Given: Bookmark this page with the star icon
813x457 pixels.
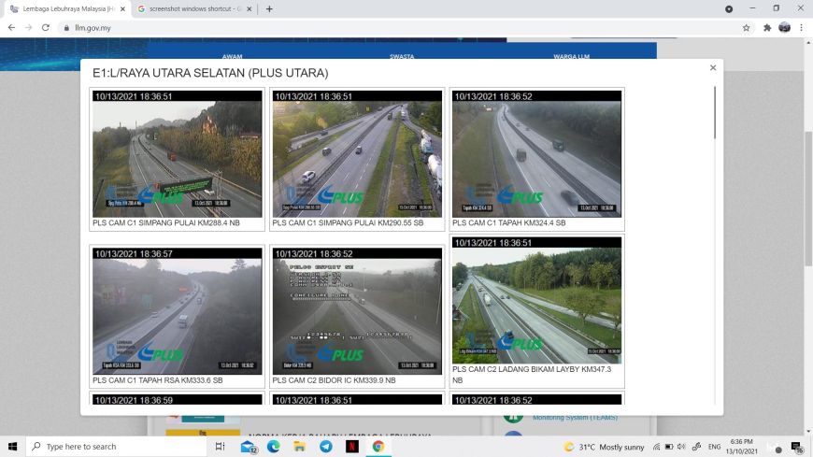Looking at the screenshot, I should click(746, 28).
